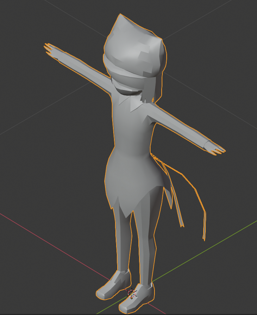
Task: Click the 3D cursor between the character's shoes
Action: pyautogui.click(x=132, y=294)
